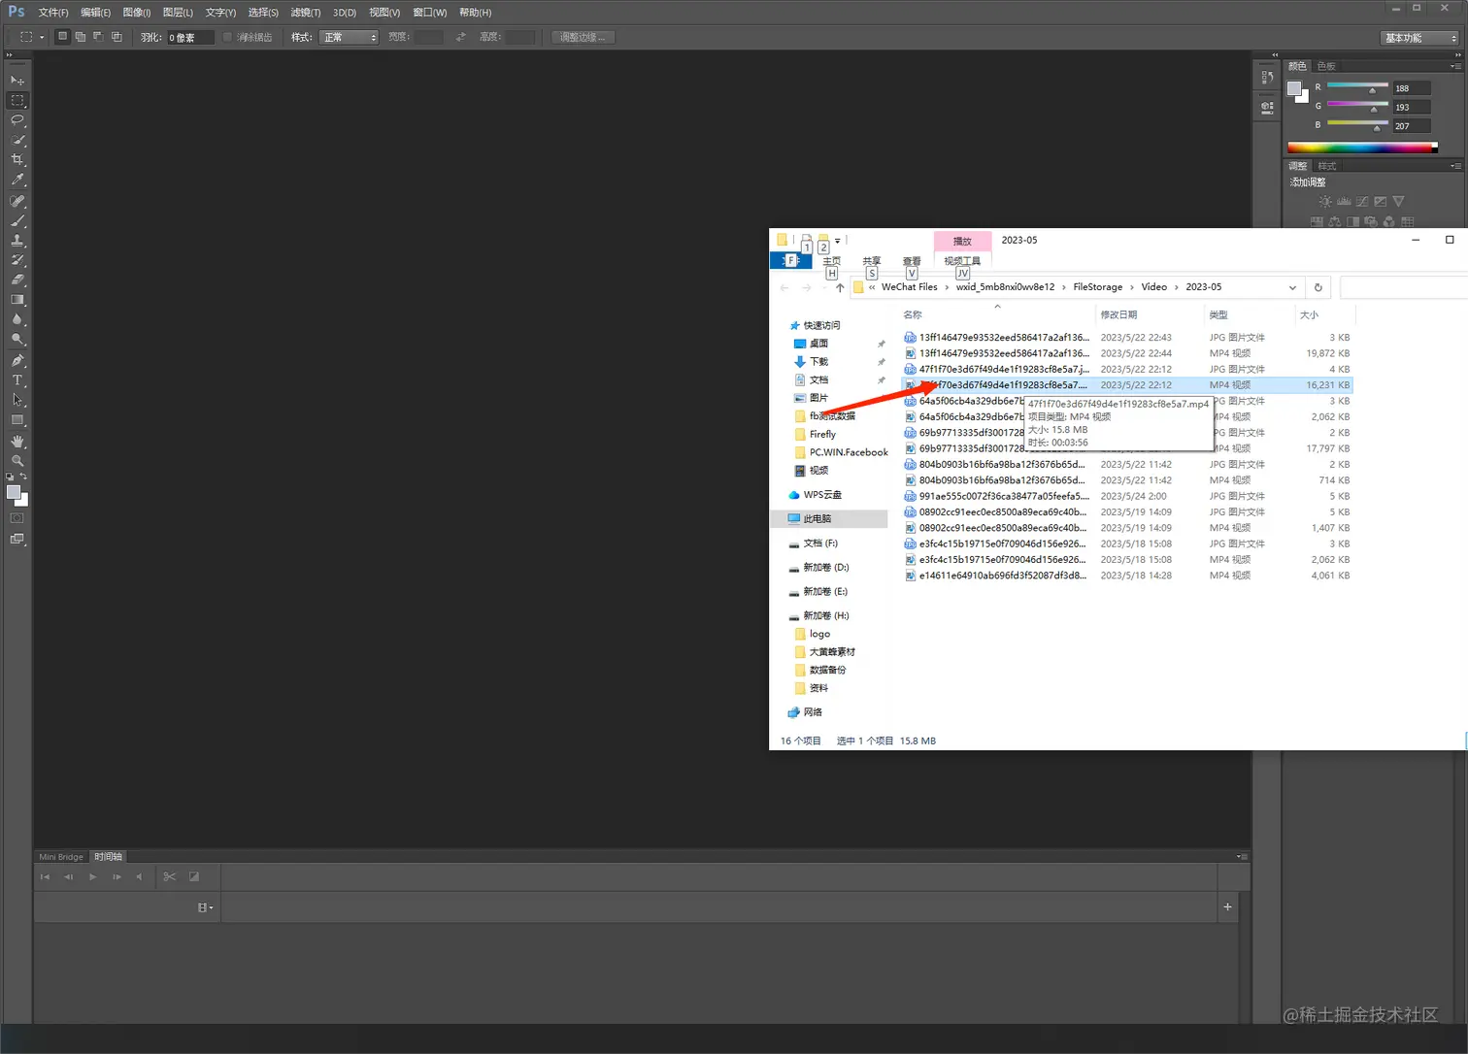The image size is (1468, 1054).
Task: Select the Quick Selection tool
Action: tap(17, 141)
